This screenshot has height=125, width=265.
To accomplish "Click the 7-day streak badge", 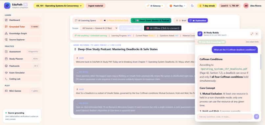I will click(207, 6).
